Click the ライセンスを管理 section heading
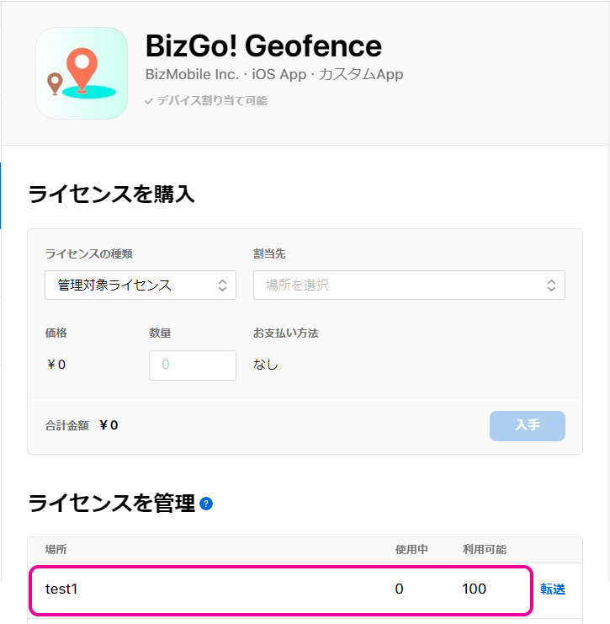The height and width of the screenshot is (624, 610). pos(111,504)
